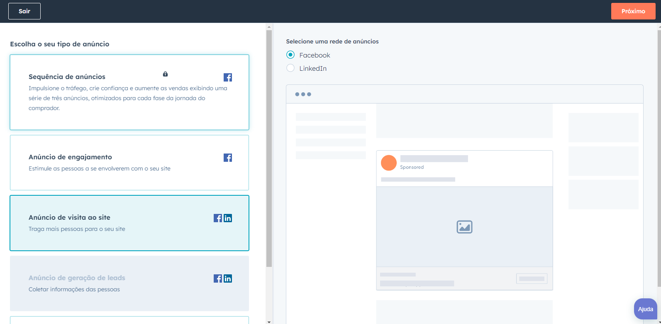Click Facebook icon on Anúncio de visita ao site
Viewport: 661px width, 324px height.
[218, 218]
